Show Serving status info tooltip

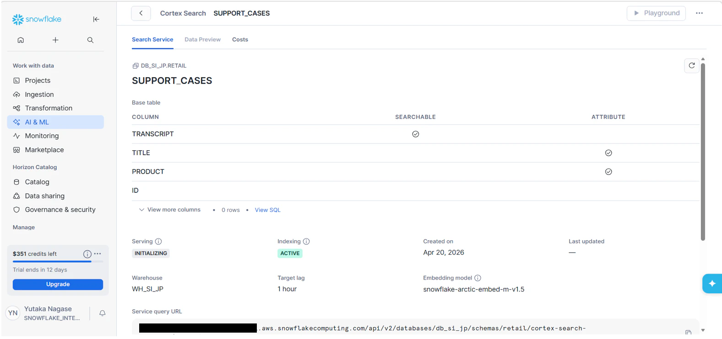click(158, 242)
